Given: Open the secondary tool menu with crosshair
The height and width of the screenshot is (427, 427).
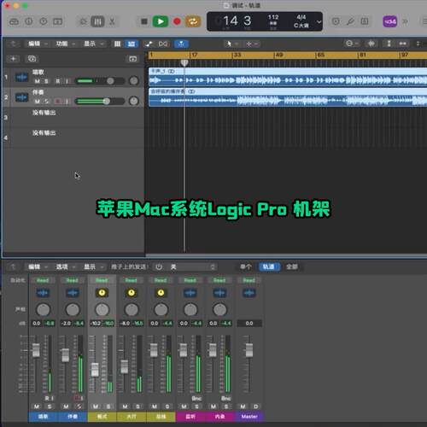Looking at the screenshot, I should pyautogui.click(x=252, y=44).
